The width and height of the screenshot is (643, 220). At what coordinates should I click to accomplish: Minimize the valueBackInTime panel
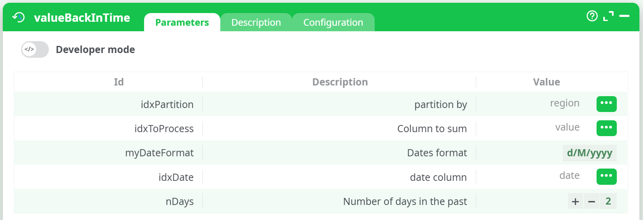point(624,16)
